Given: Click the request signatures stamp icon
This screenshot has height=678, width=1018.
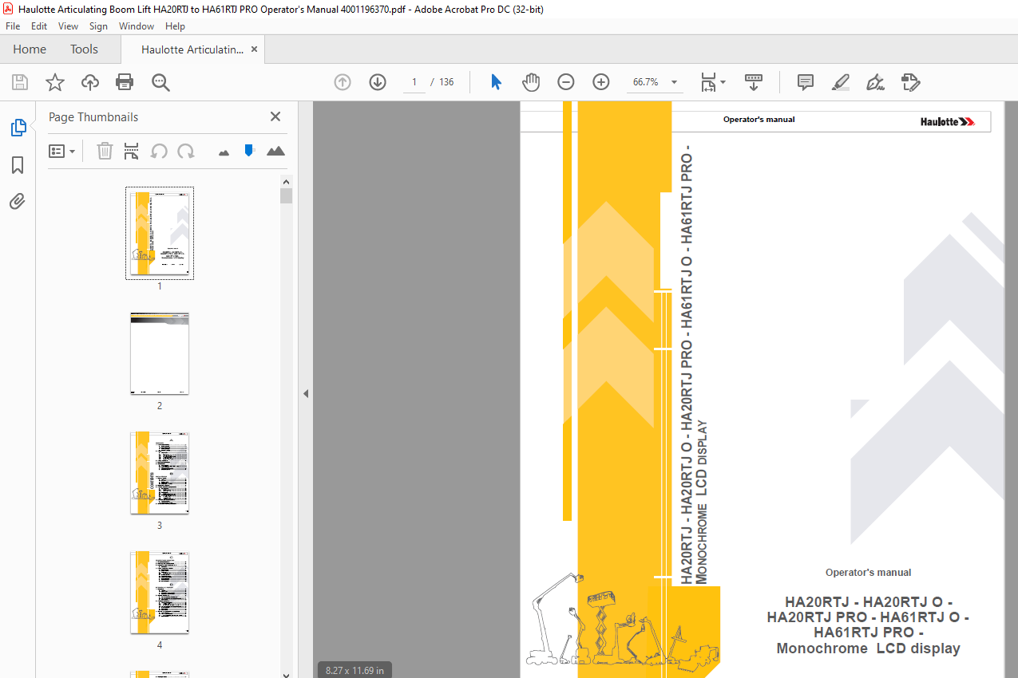Looking at the screenshot, I should click(x=911, y=82).
